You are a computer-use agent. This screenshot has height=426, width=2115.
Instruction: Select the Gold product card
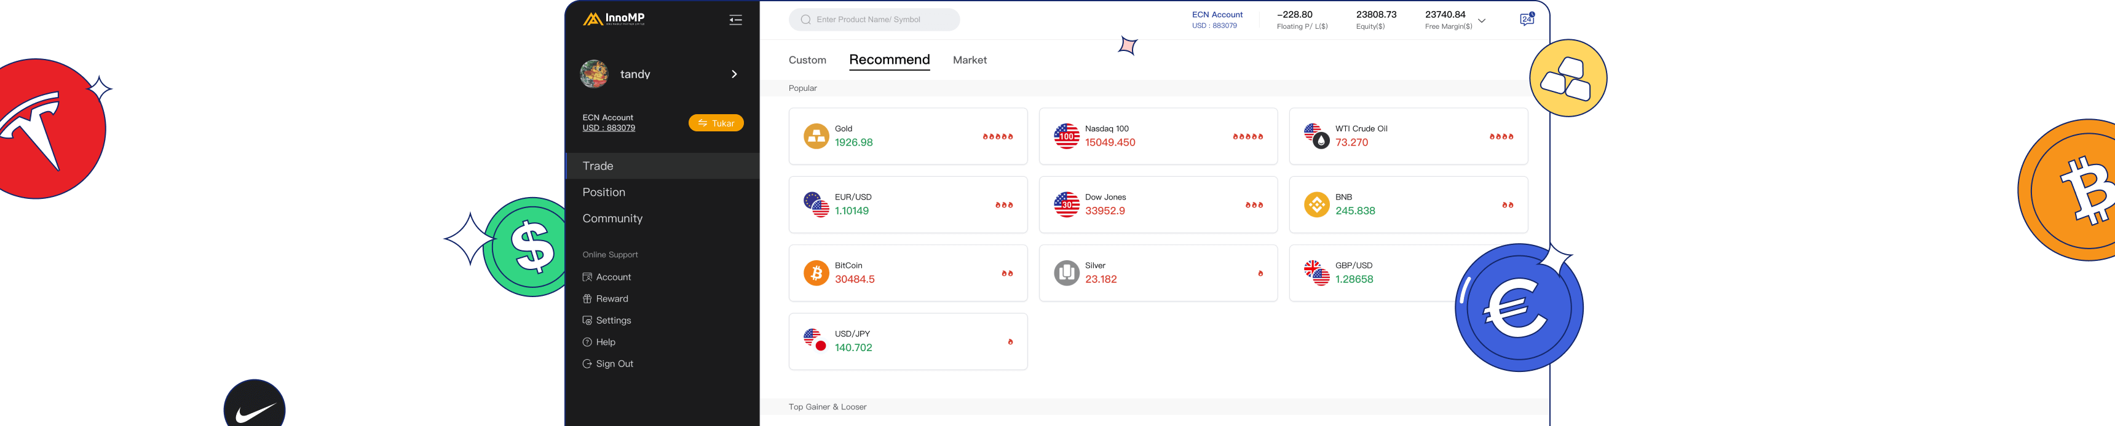(x=907, y=136)
